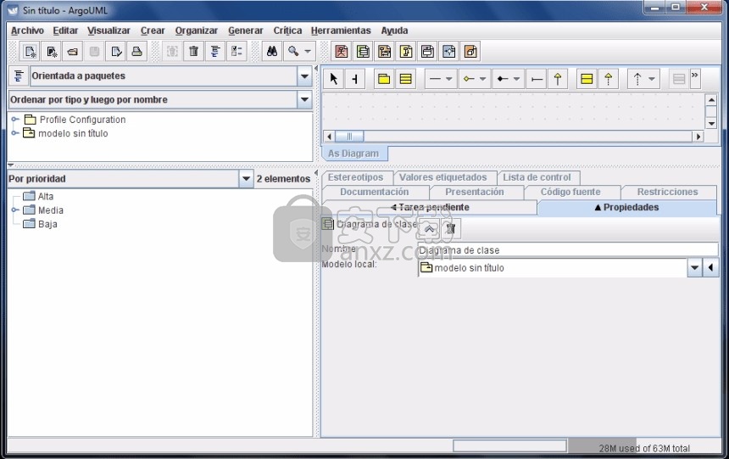Open the Por prioridad dropdown
729x459 pixels.
pos(246,179)
